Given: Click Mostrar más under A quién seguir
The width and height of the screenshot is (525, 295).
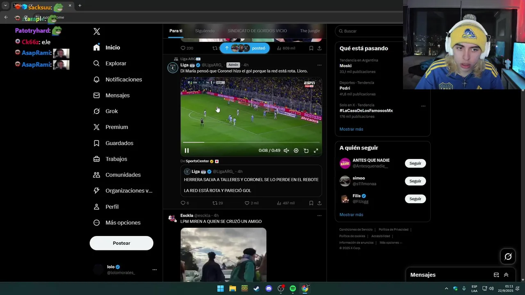Looking at the screenshot, I should (x=351, y=215).
